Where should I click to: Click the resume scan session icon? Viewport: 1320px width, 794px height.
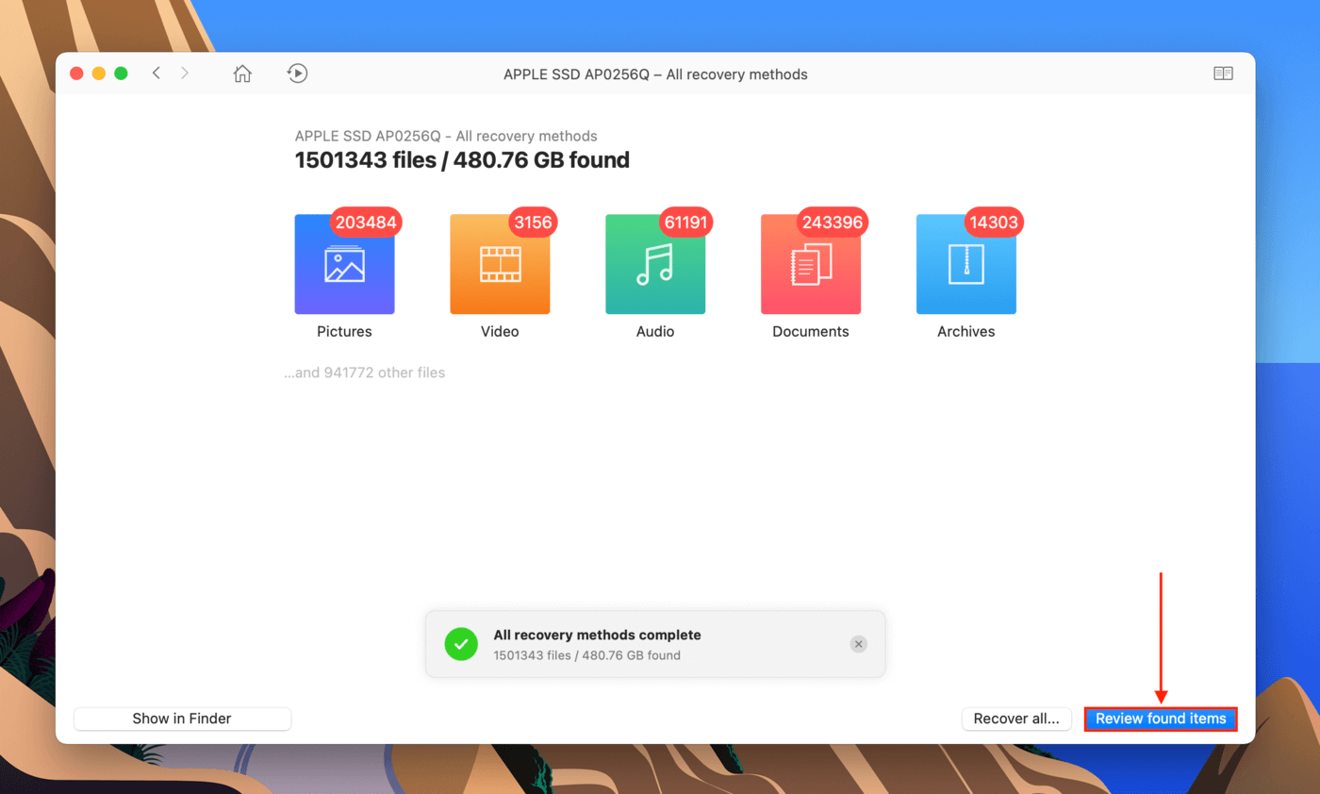[x=297, y=74]
